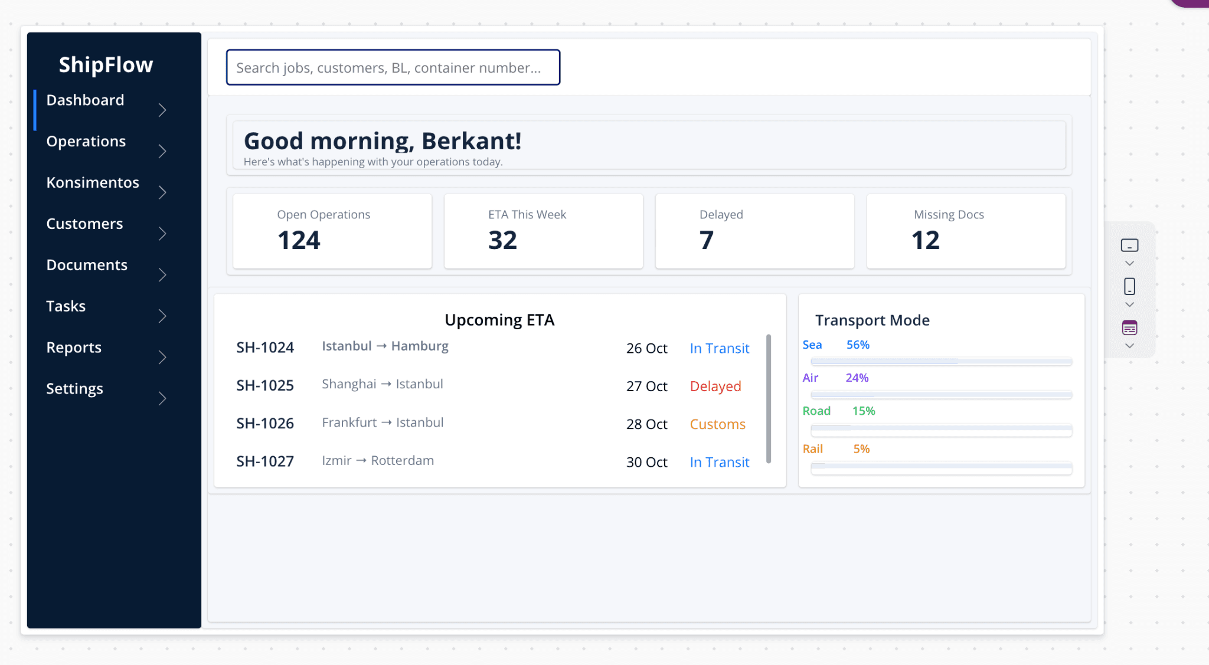
Task: Click the ShipFlow logo title
Action: pos(106,64)
